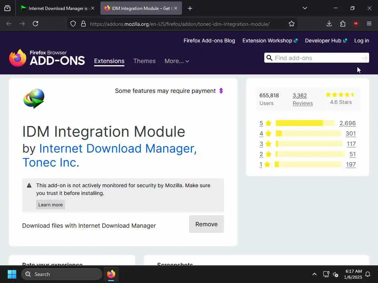This screenshot has width=378, height=283.
Task: Open Firefox View icon in tab bar
Action: click(7, 8)
